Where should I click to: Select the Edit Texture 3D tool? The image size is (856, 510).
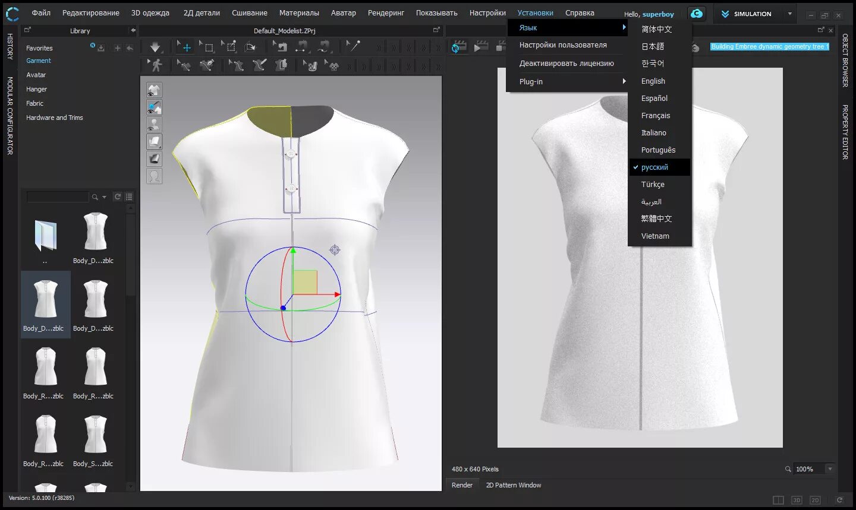[x=310, y=65]
